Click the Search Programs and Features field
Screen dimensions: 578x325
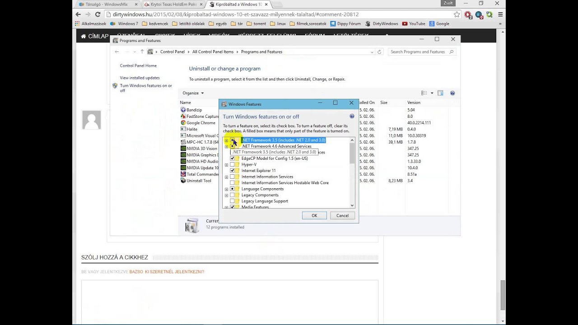[422, 52]
